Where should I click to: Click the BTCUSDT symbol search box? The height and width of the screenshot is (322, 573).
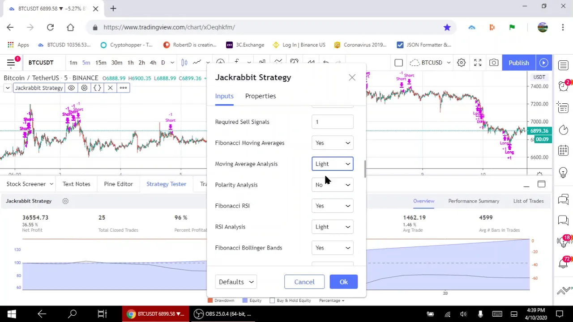[41, 63]
